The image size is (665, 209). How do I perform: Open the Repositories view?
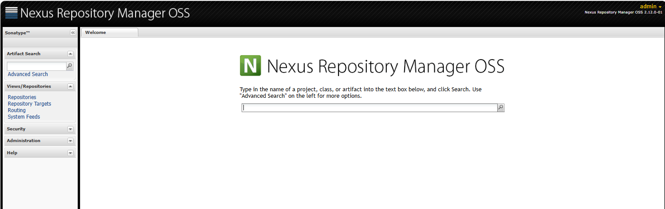(22, 97)
